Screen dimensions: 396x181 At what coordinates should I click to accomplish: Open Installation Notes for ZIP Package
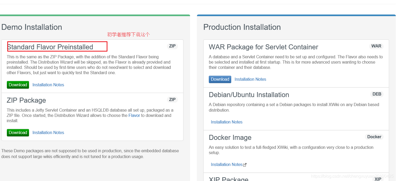coord(48,132)
